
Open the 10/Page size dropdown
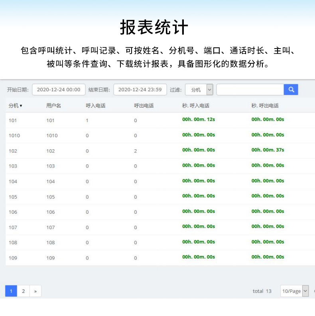pyautogui.click(x=294, y=291)
